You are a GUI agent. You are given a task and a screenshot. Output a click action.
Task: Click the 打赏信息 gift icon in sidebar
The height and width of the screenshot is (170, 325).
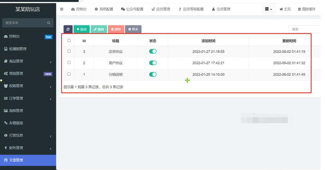(x=6, y=135)
